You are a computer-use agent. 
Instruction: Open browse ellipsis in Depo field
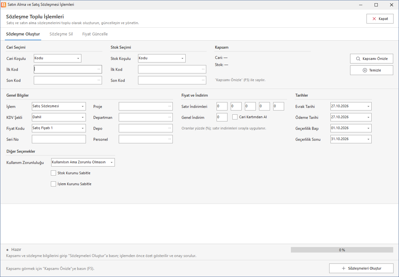pyautogui.click(x=170, y=128)
